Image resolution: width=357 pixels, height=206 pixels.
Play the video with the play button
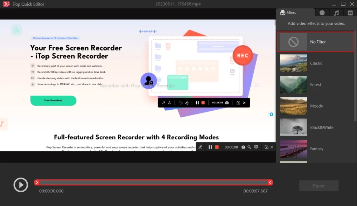click(21, 185)
